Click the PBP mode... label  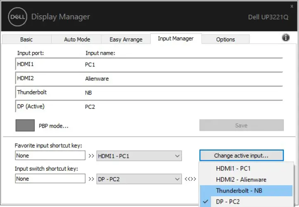(x=53, y=126)
